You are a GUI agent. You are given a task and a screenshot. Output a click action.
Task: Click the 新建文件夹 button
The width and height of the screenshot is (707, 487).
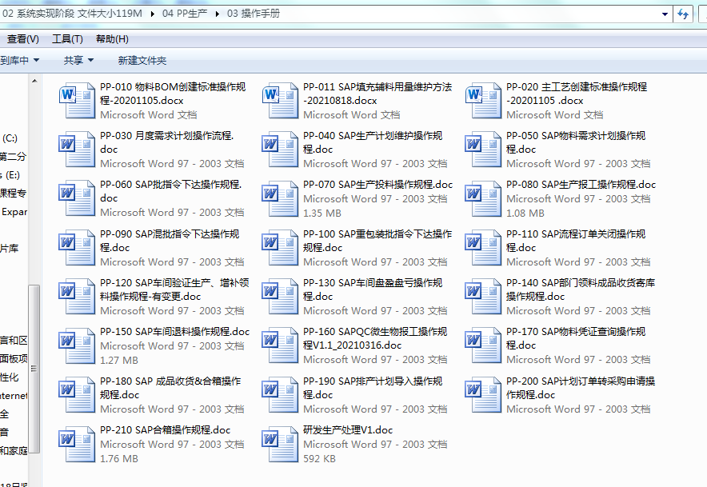tap(142, 60)
